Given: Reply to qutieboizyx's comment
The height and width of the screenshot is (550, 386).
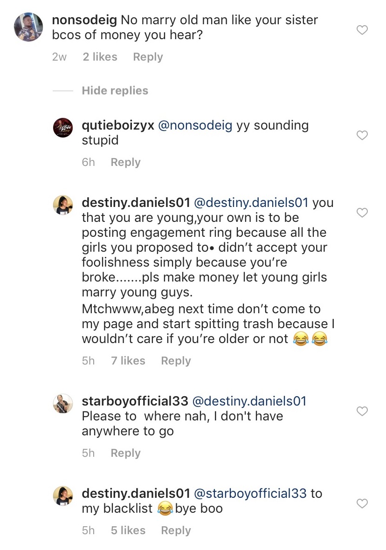Looking at the screenshot, I should (125, 162).
